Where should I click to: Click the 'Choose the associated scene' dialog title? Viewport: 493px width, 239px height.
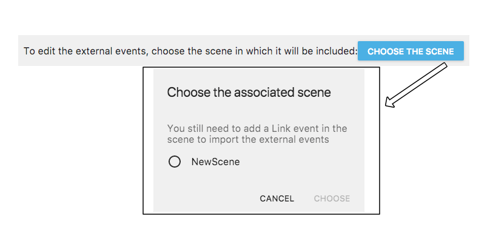coord(249,93)
